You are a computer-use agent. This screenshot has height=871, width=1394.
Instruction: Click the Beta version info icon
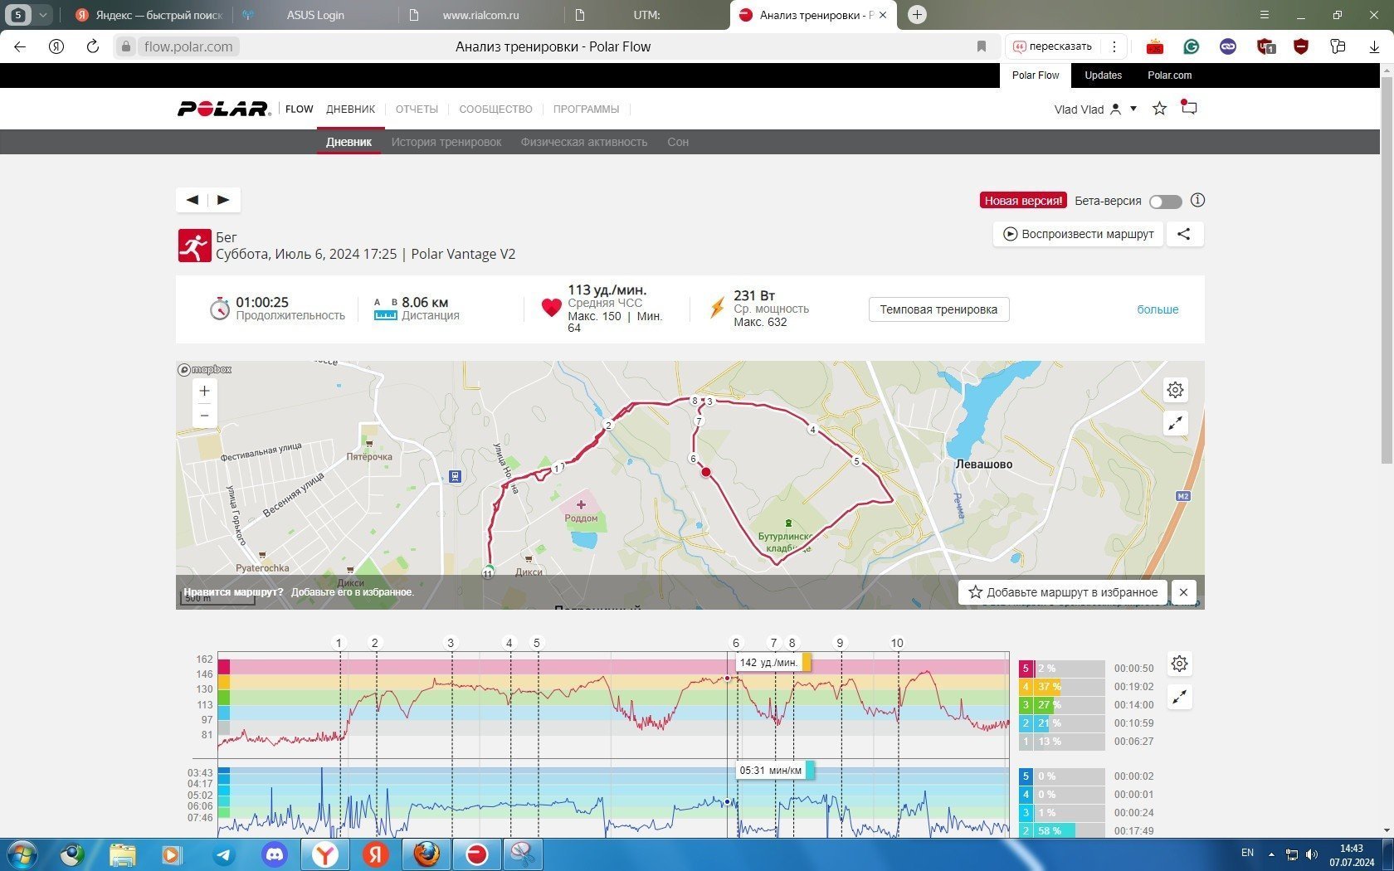pos(1197,200)
